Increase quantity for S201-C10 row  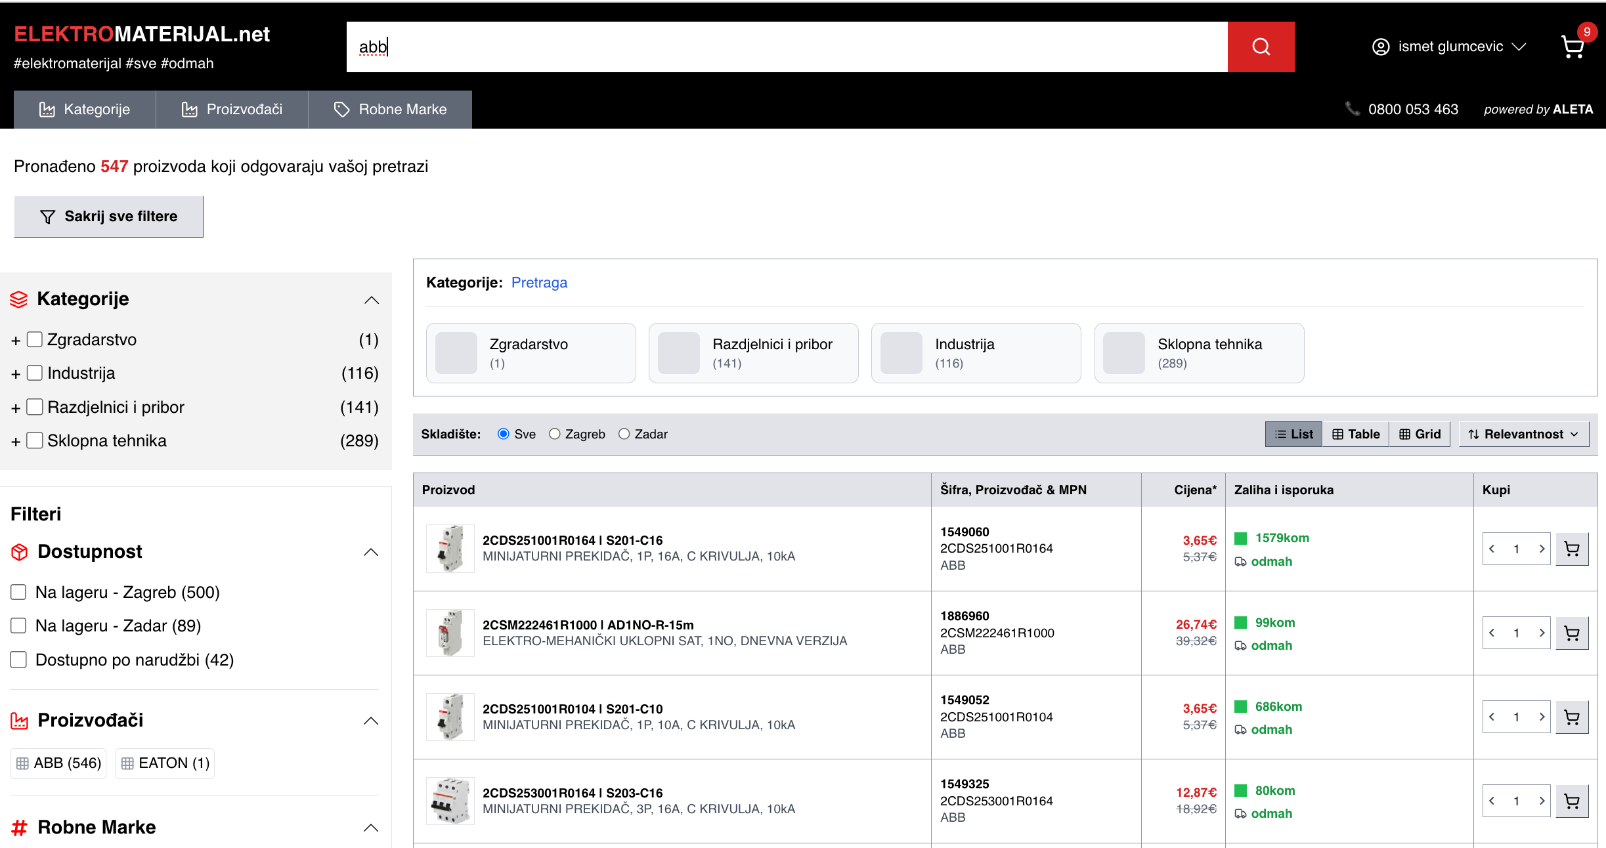[x=1541, y=717]
